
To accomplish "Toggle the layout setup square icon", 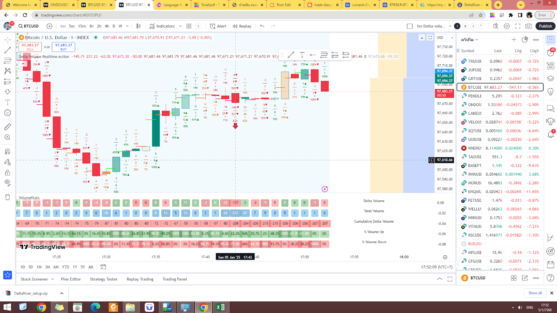I will click(410, 26).
